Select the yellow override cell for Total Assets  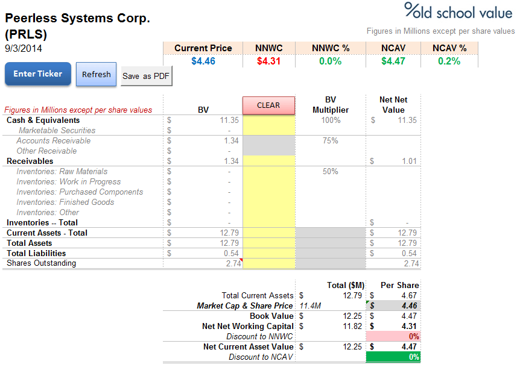269,243
